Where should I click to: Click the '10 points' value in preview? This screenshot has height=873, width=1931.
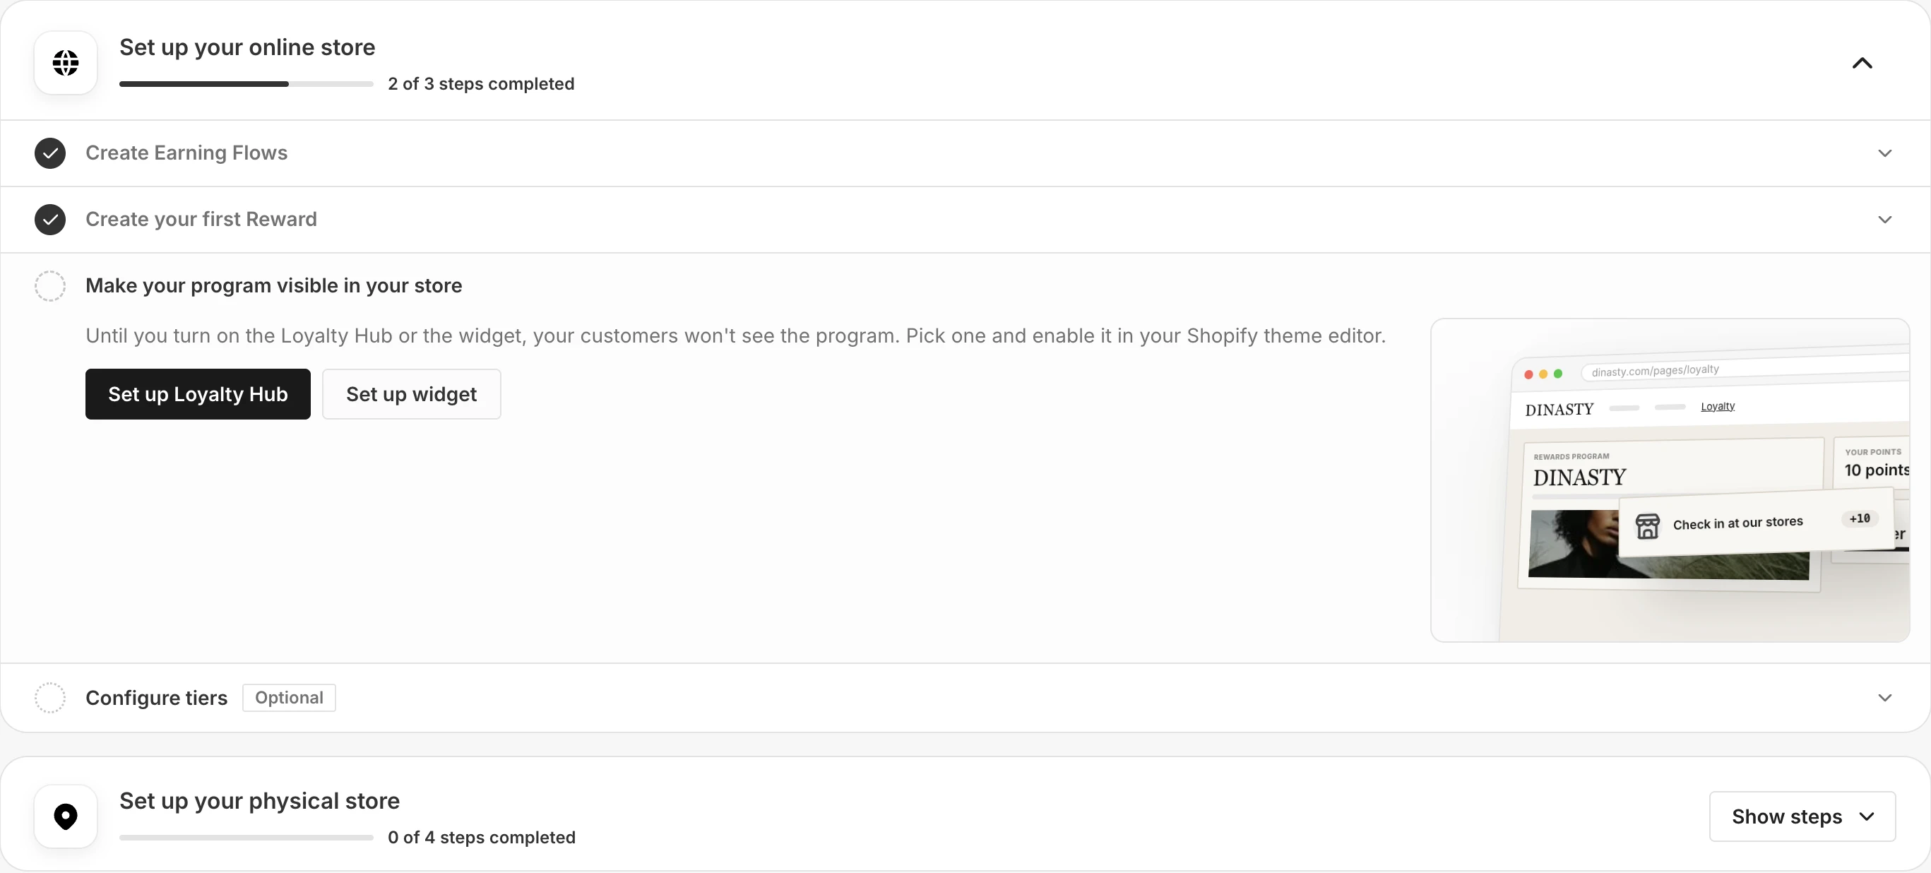pos(1877,470)
